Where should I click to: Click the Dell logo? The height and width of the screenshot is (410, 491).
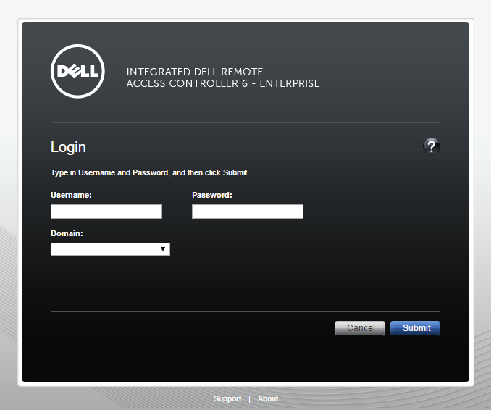[78, 71]
